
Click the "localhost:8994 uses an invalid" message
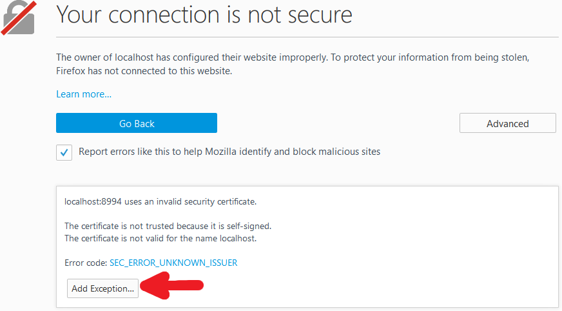tap(160, 201)
